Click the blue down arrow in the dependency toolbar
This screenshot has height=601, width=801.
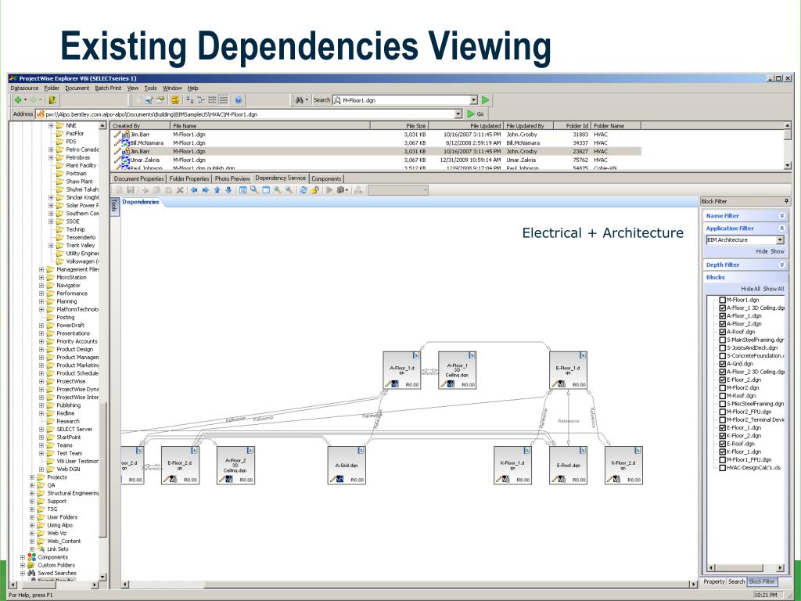(x=228, y=190)
